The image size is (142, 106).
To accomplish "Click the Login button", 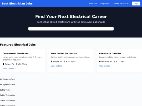I will tap(136, 3).
